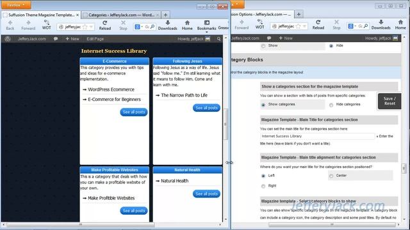The image size is (410, 230).
Task: Click See all posts under Natural Health
Action: click(x=206, y=194)
